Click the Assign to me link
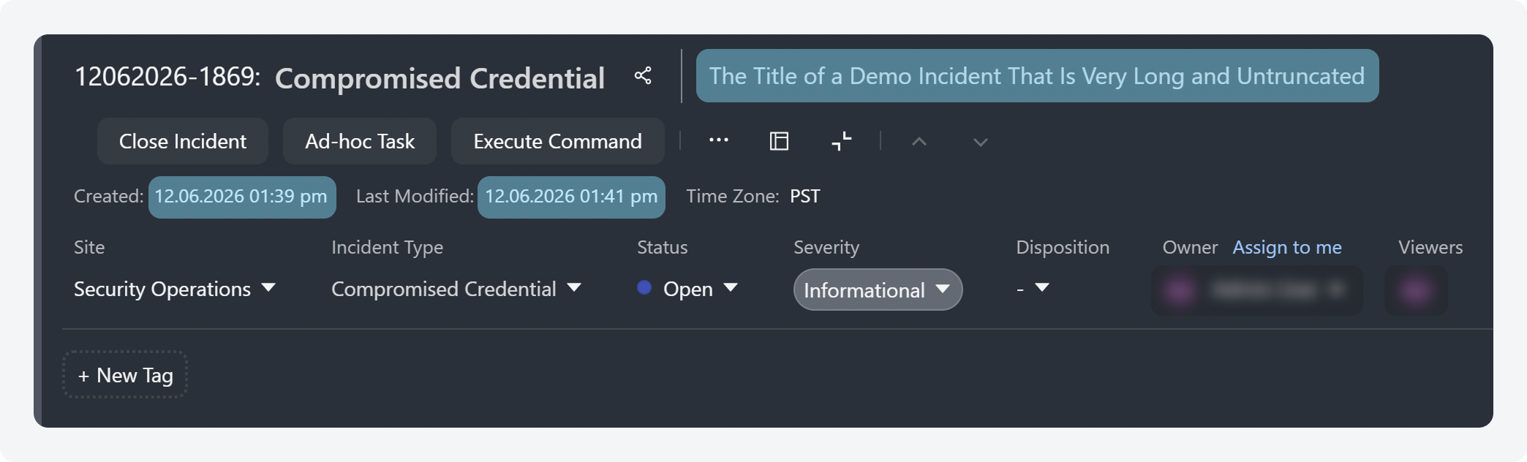 1287,247
